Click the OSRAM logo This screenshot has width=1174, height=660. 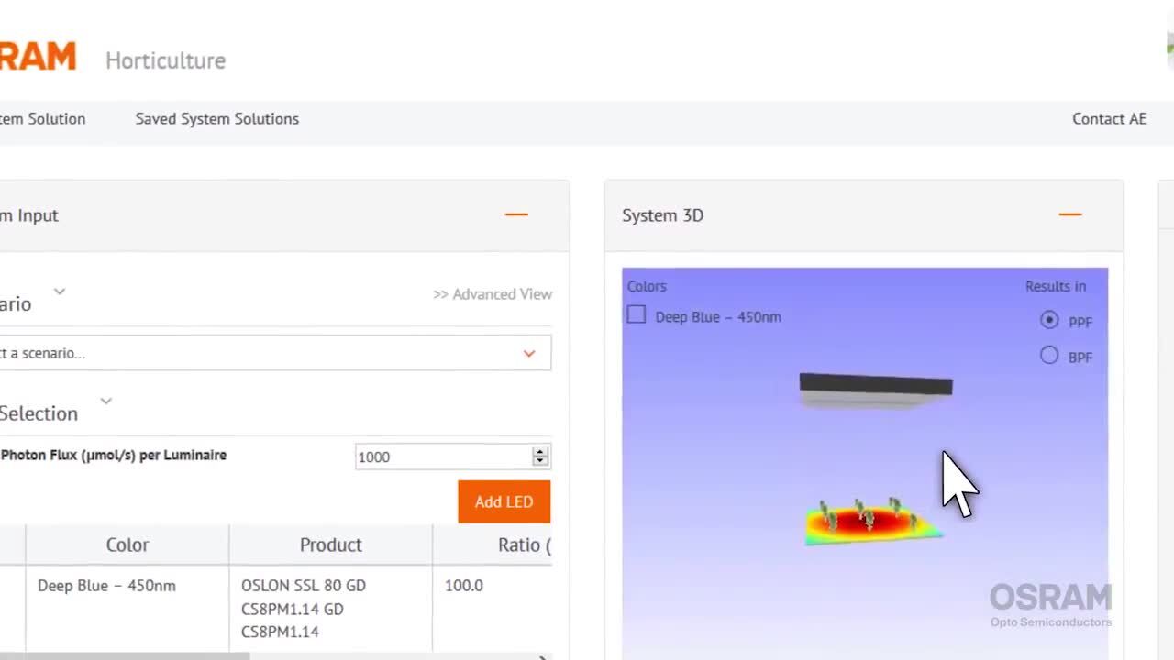pyautogui.click(x=38, y=57)
